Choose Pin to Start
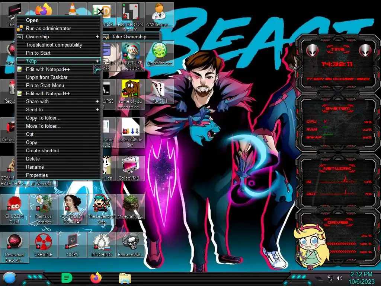 pos(58,53)
